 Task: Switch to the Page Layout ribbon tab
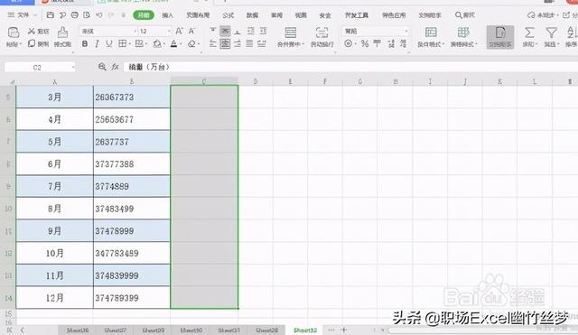pos(198,15)
